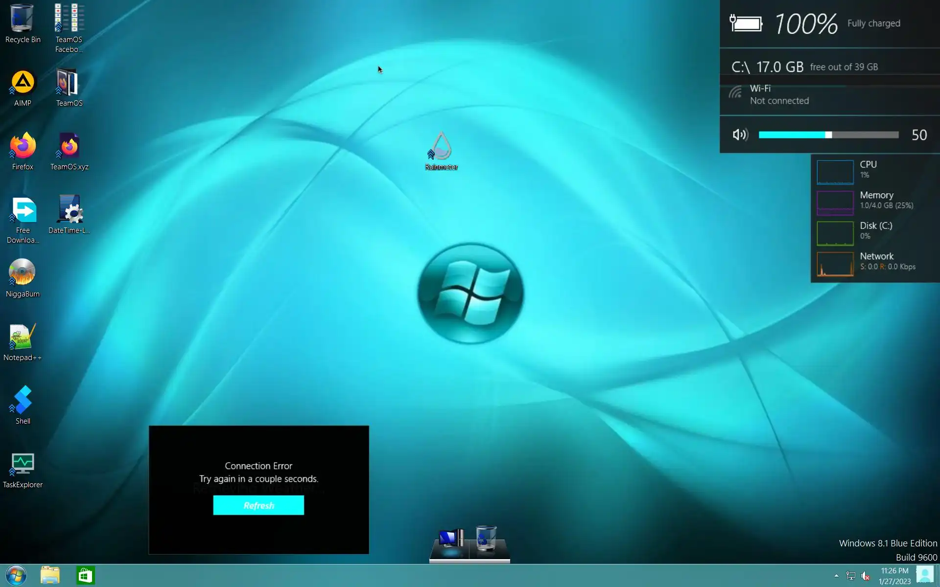Click the volume slider bar

pyautogui.click(x=828, y=135)
